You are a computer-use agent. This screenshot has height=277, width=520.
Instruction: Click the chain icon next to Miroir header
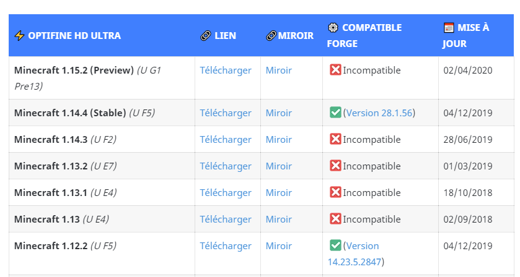pyautogui.click(x=270, y=36)
